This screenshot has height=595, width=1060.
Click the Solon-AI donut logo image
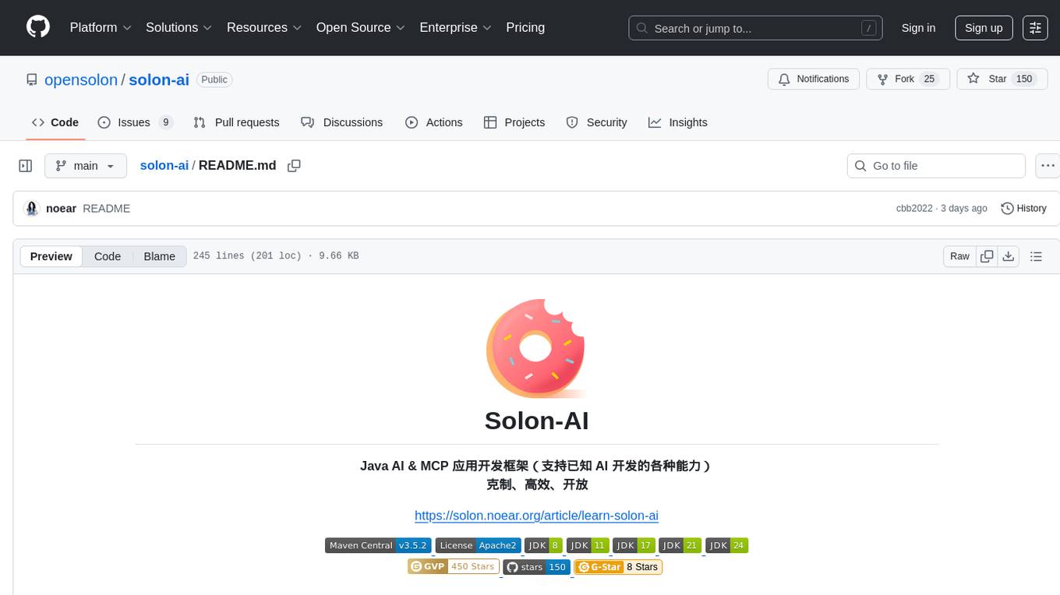pyautogui.click(x=536, y=347)
